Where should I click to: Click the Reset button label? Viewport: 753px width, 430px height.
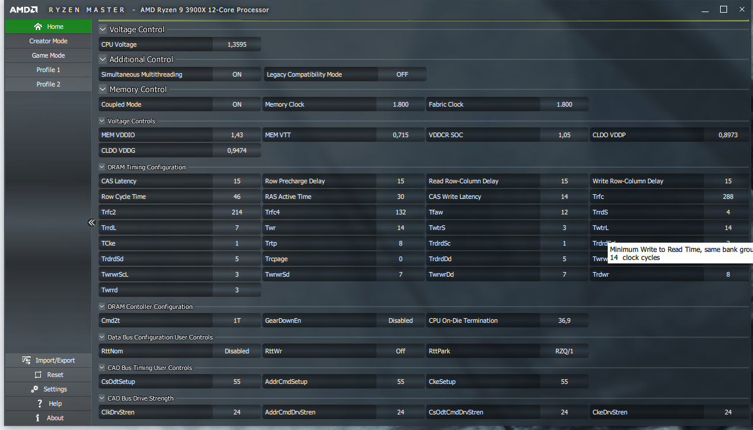[55, 375]
